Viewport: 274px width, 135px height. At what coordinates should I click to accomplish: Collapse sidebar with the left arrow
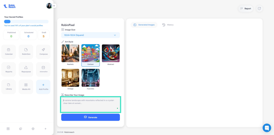tap(54, 6)
